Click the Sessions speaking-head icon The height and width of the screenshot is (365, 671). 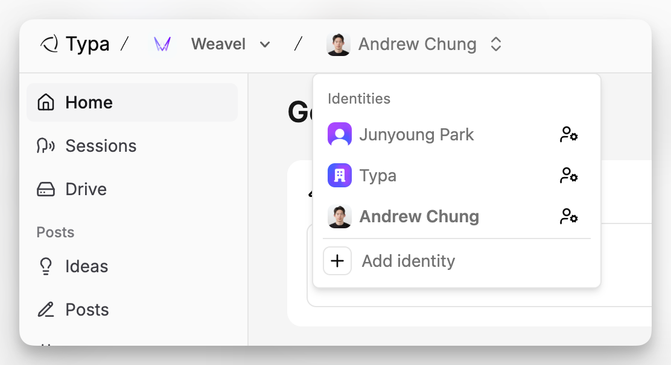[x=46, y=146]
